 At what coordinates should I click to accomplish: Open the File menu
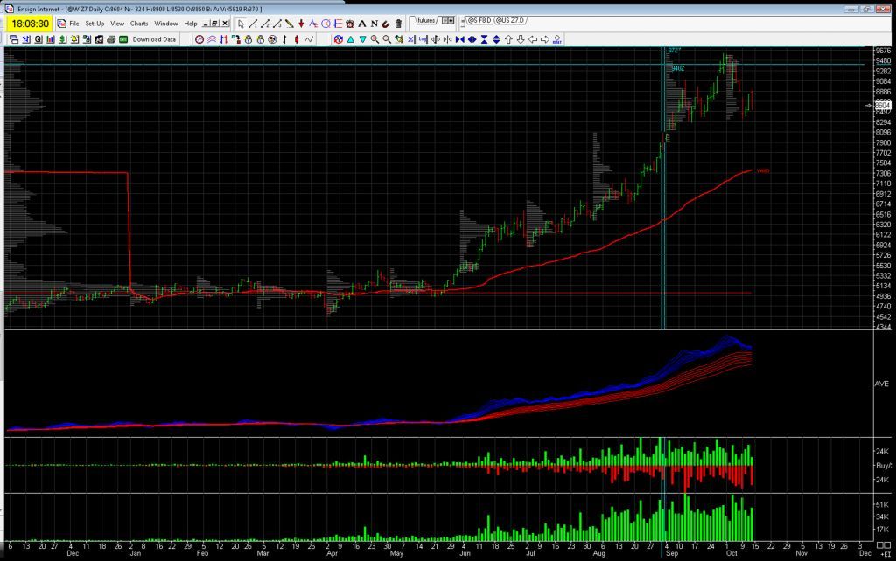74,24
